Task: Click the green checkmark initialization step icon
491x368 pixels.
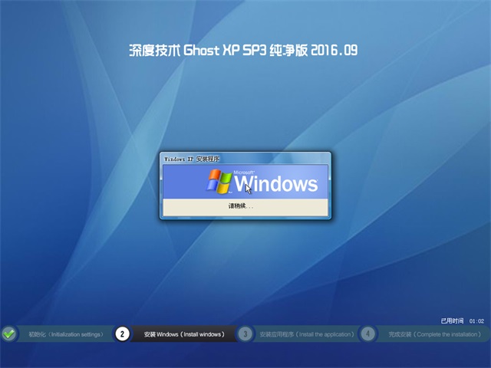Action: [9, 333]
